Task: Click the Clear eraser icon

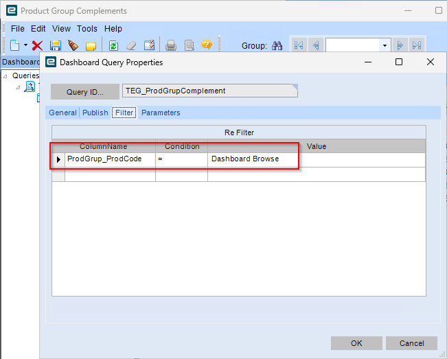Action: click(x=131, y=45)
